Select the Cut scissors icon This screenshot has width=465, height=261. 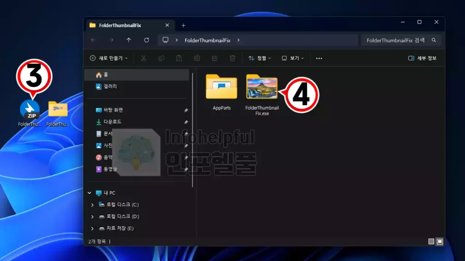(143, 58)
